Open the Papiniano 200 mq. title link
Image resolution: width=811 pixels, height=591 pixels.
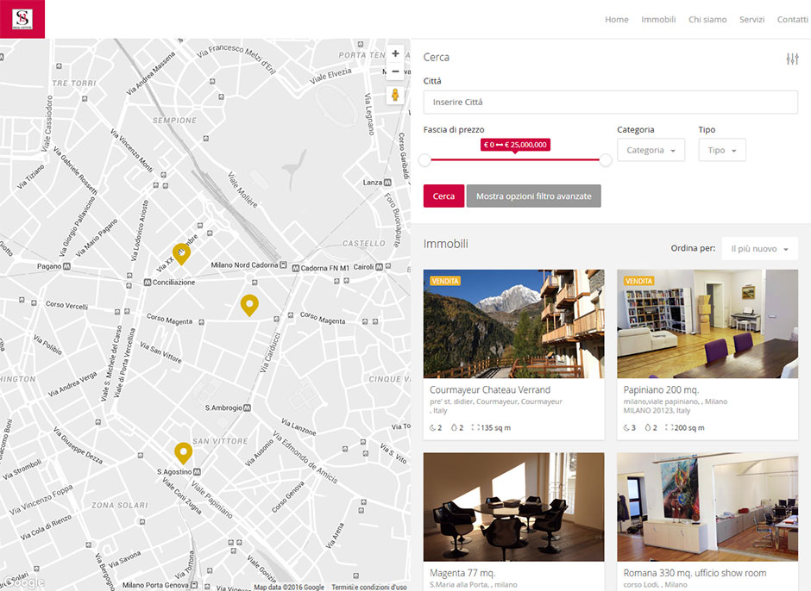click(x=661, y=389)
